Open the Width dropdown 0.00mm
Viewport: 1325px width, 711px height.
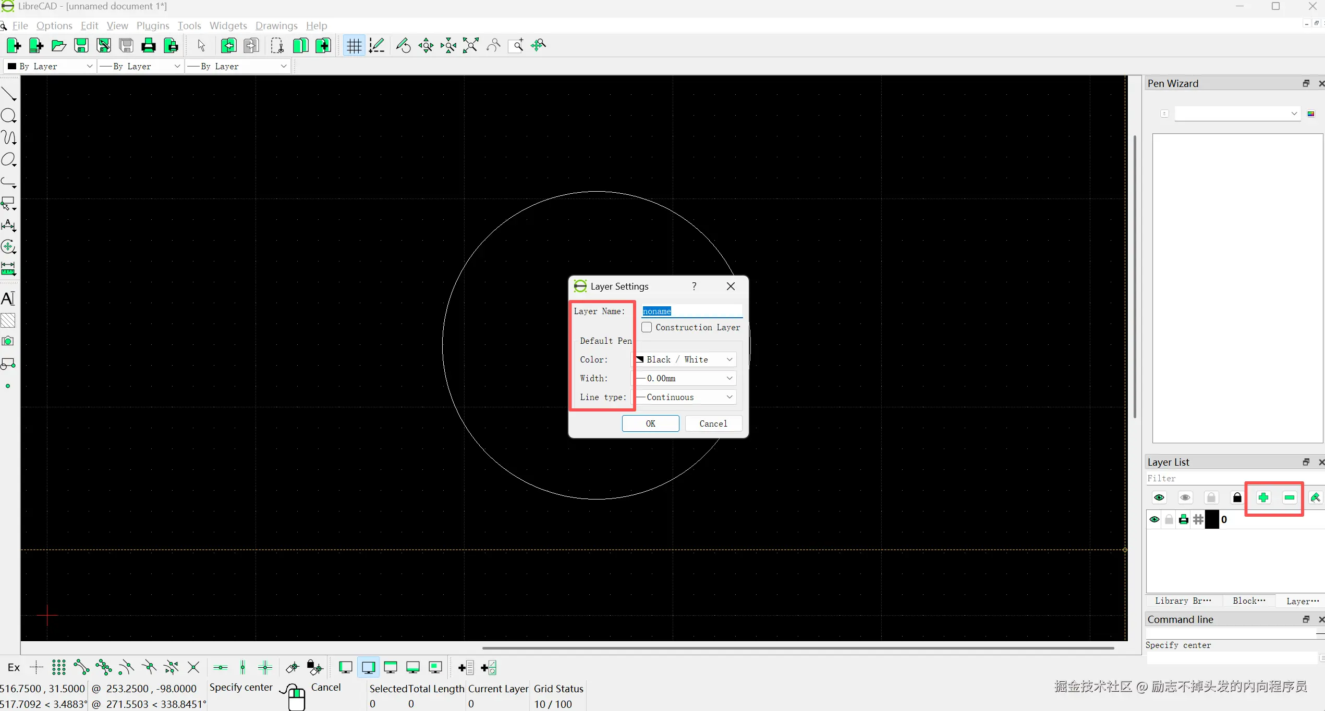(x=685, y=378)
